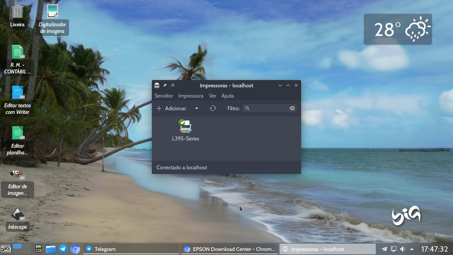Image resolution: width=453 pixels, height=255 pixels.
Task: Focus the Filtro search field
Action: pos(270,108)
